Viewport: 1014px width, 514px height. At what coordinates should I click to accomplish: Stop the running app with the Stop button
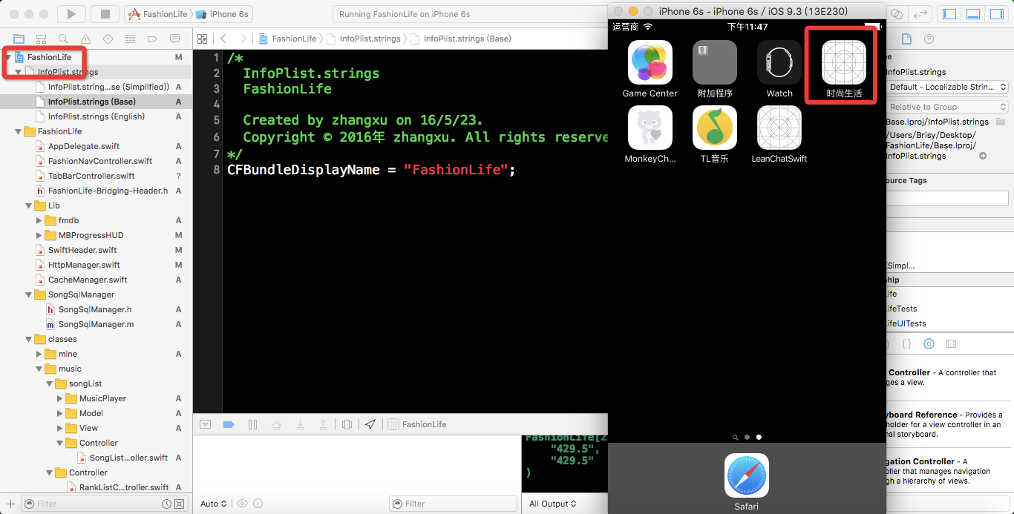pyautogui.click(x=105, y=13)
